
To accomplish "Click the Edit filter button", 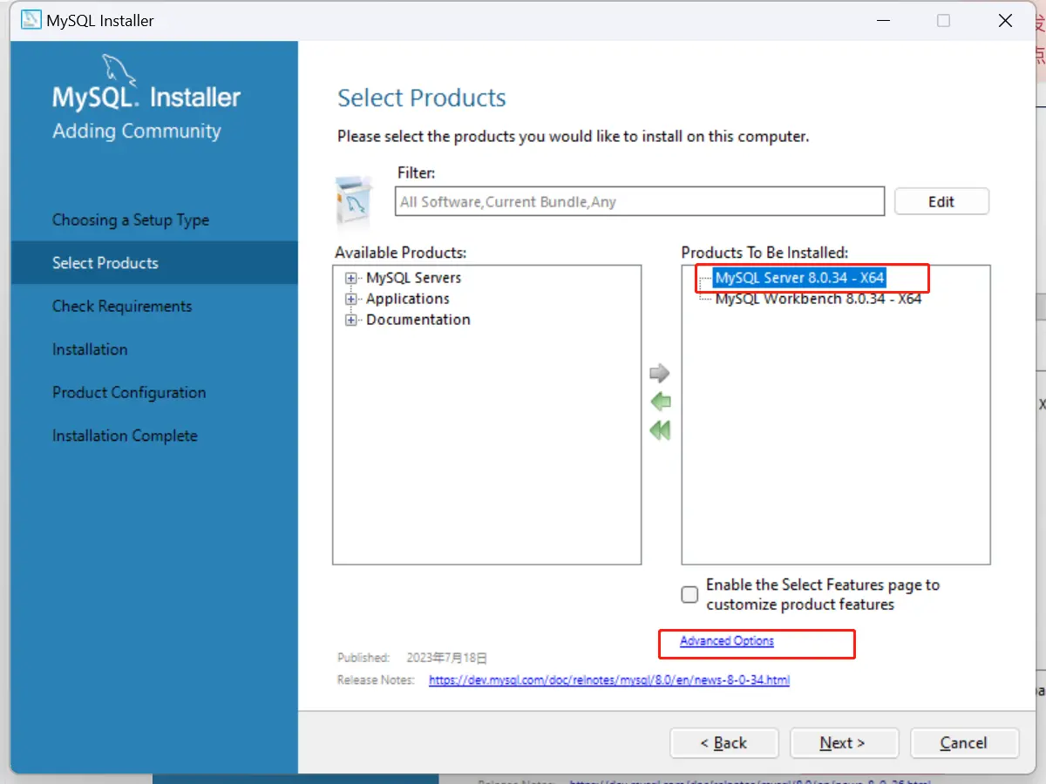I will pyautogui.click(x=941, y=201).
